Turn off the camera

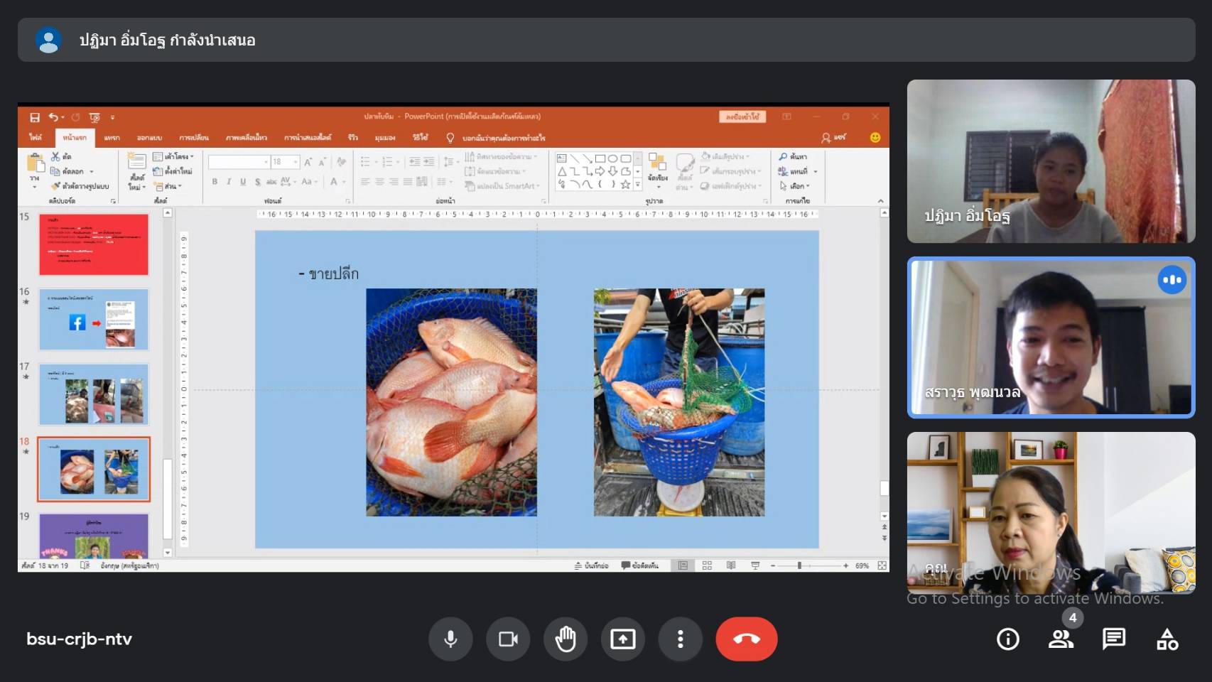tap(508, 639)
